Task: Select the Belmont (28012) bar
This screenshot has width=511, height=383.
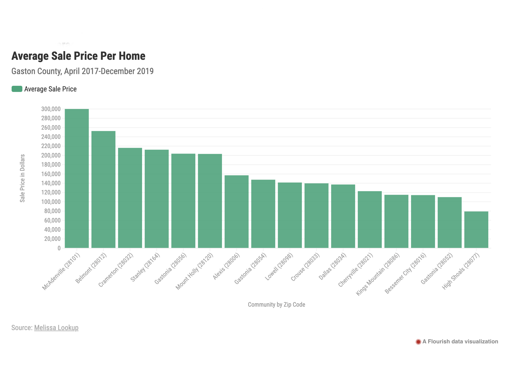Action: (x=103, y=190)
